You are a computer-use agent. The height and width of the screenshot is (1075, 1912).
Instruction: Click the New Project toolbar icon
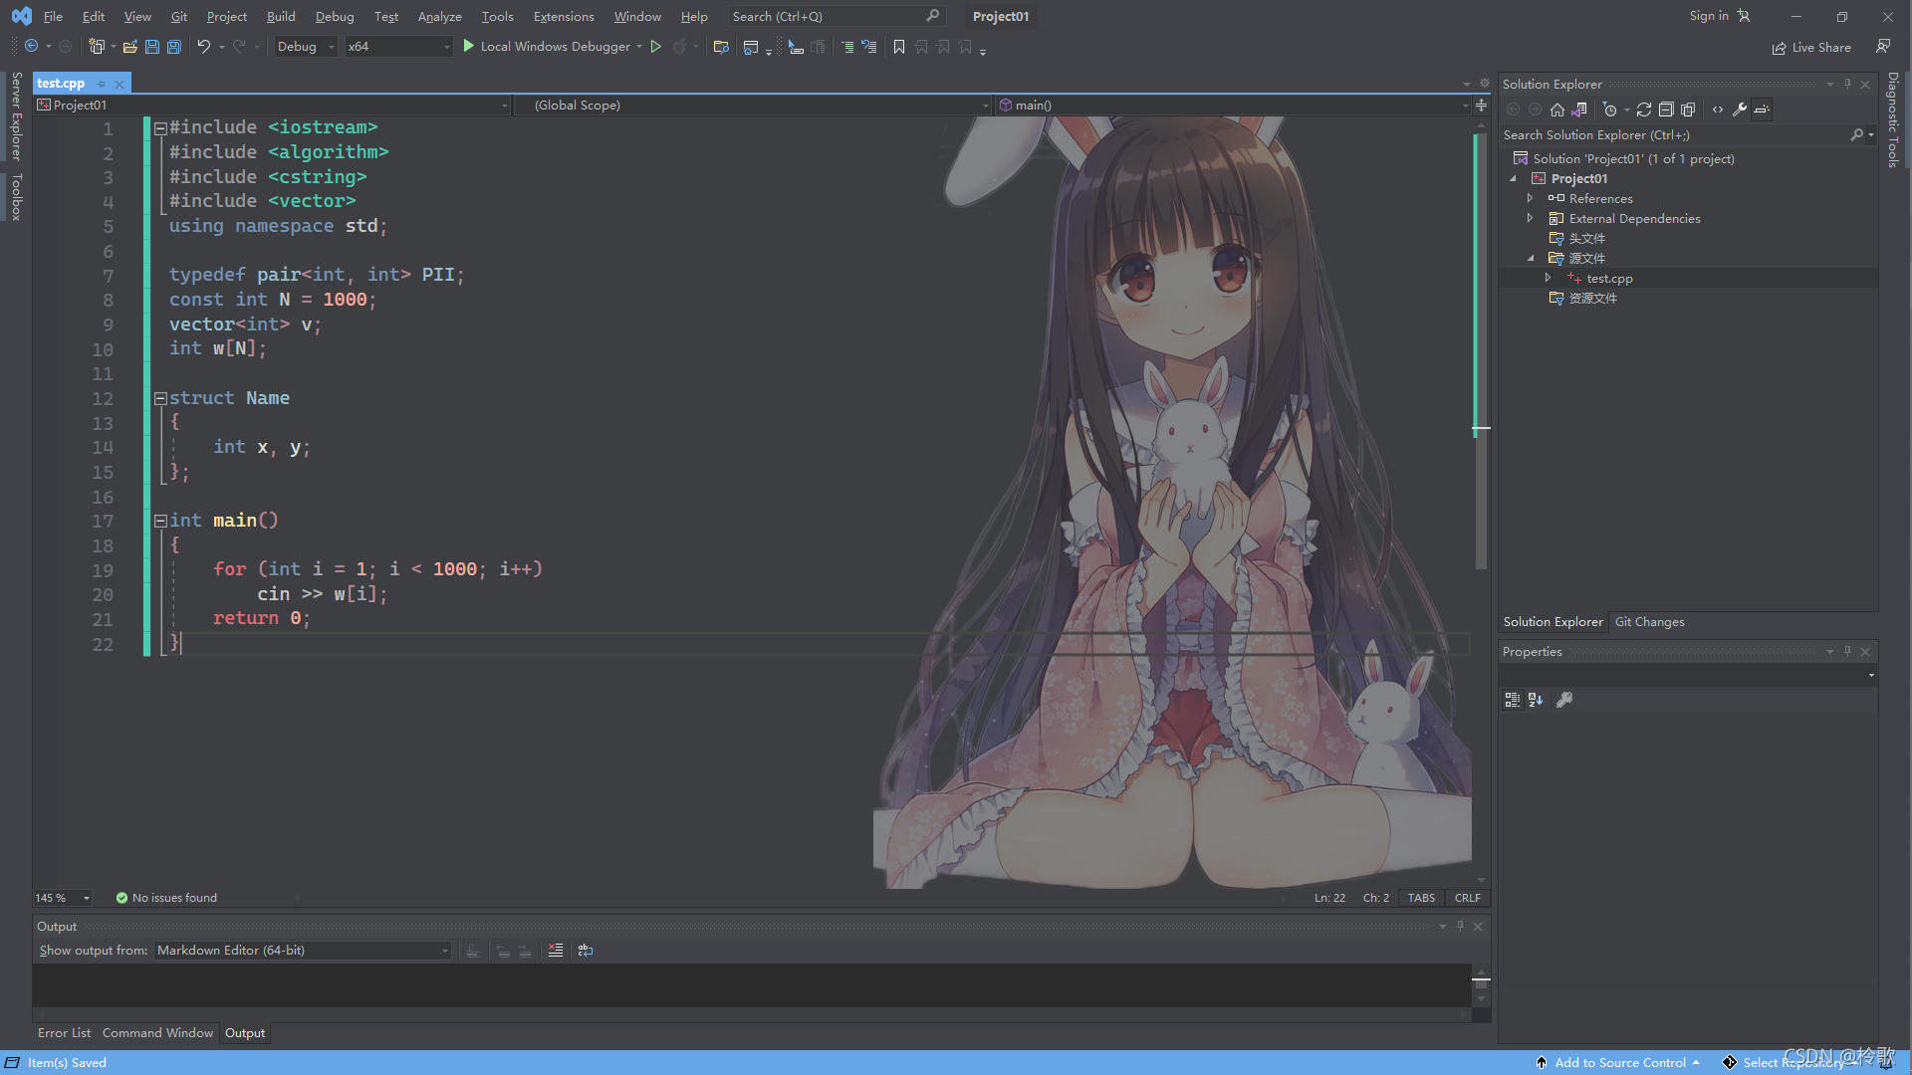(97, 46)
